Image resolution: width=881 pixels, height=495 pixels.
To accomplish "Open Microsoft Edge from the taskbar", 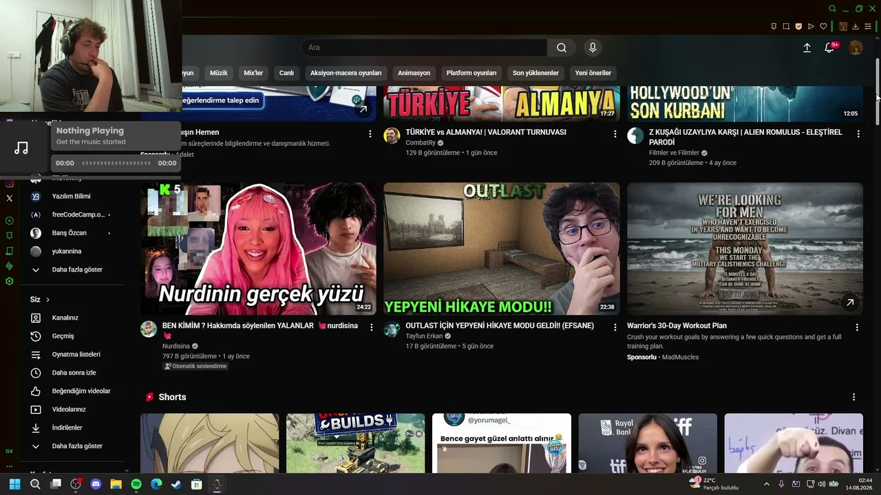I will click(x=156, y=484).
